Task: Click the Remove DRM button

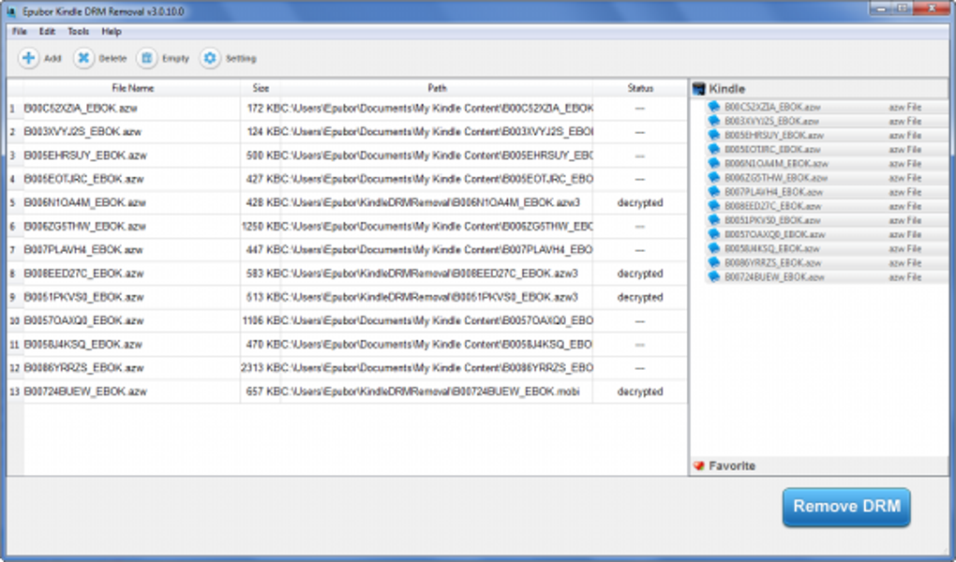Action: click(846, 507)
